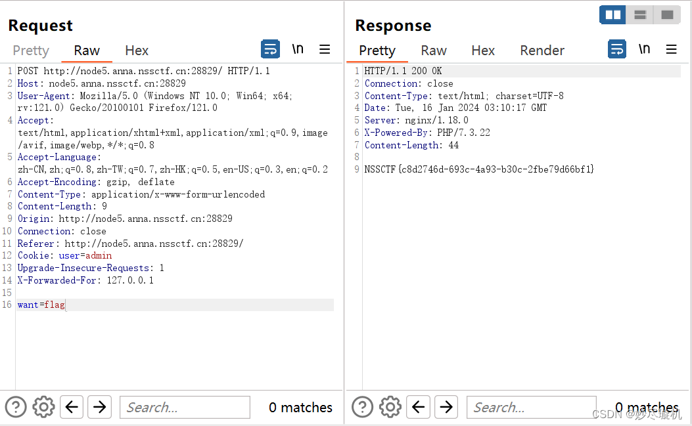Image resolution: width=692 pixels, height=426 pixels.
Task: Focus the Request search input field
Action: [x=185, y=407]
